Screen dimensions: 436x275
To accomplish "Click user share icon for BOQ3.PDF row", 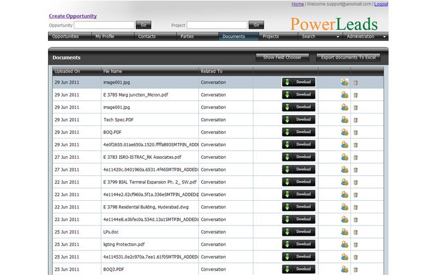I will pyautogui.click(x=344, y=269).
